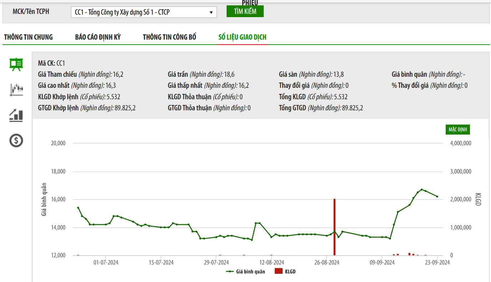491x282 pixels.
Task: Toggle the KLGD legend series
Action: [285, 272]
